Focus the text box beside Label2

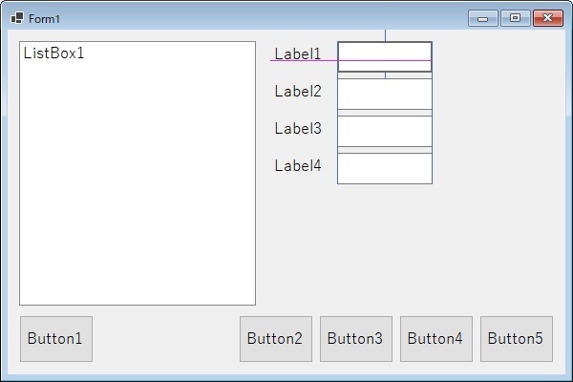384,94
